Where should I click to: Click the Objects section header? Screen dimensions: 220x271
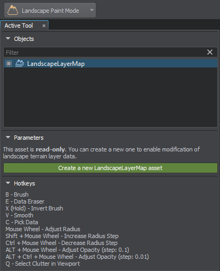click(x=24, y=39)
